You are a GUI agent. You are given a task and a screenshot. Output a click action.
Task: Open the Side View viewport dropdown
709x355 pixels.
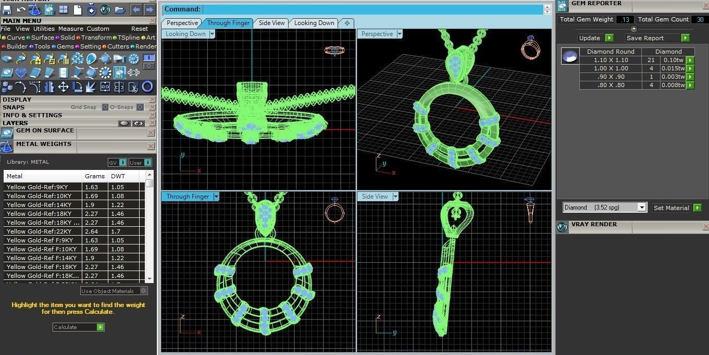395,197
